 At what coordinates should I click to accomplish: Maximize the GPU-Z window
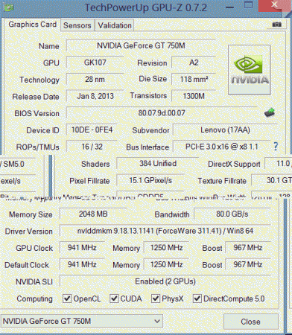coord(248,5)
